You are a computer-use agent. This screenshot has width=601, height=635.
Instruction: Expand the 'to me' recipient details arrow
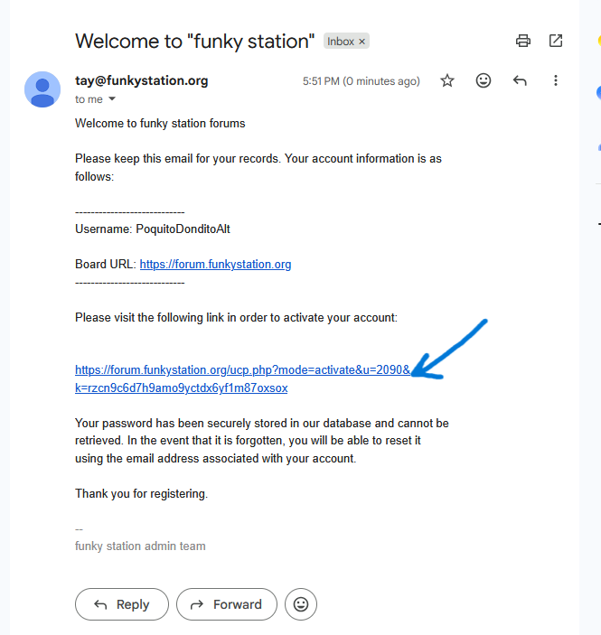(x=112, y=98)
